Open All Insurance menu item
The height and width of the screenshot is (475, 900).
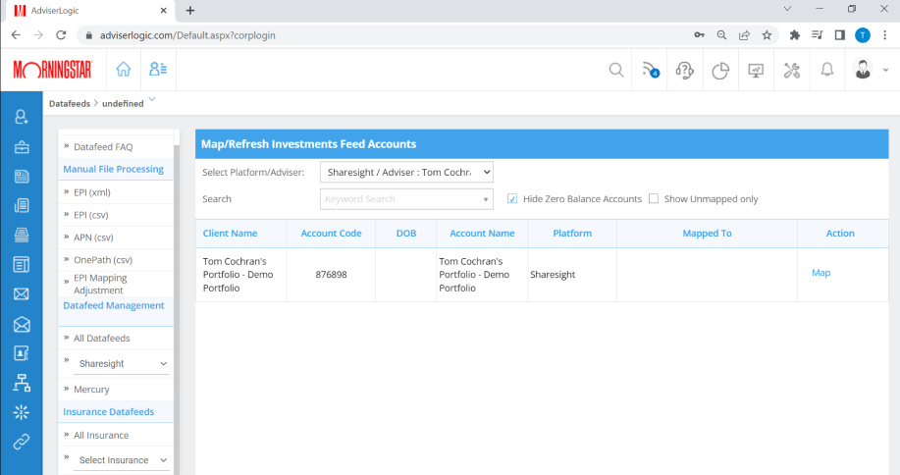[101, 435]
